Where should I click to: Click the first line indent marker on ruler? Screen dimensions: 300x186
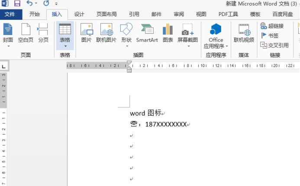[129, 63]
